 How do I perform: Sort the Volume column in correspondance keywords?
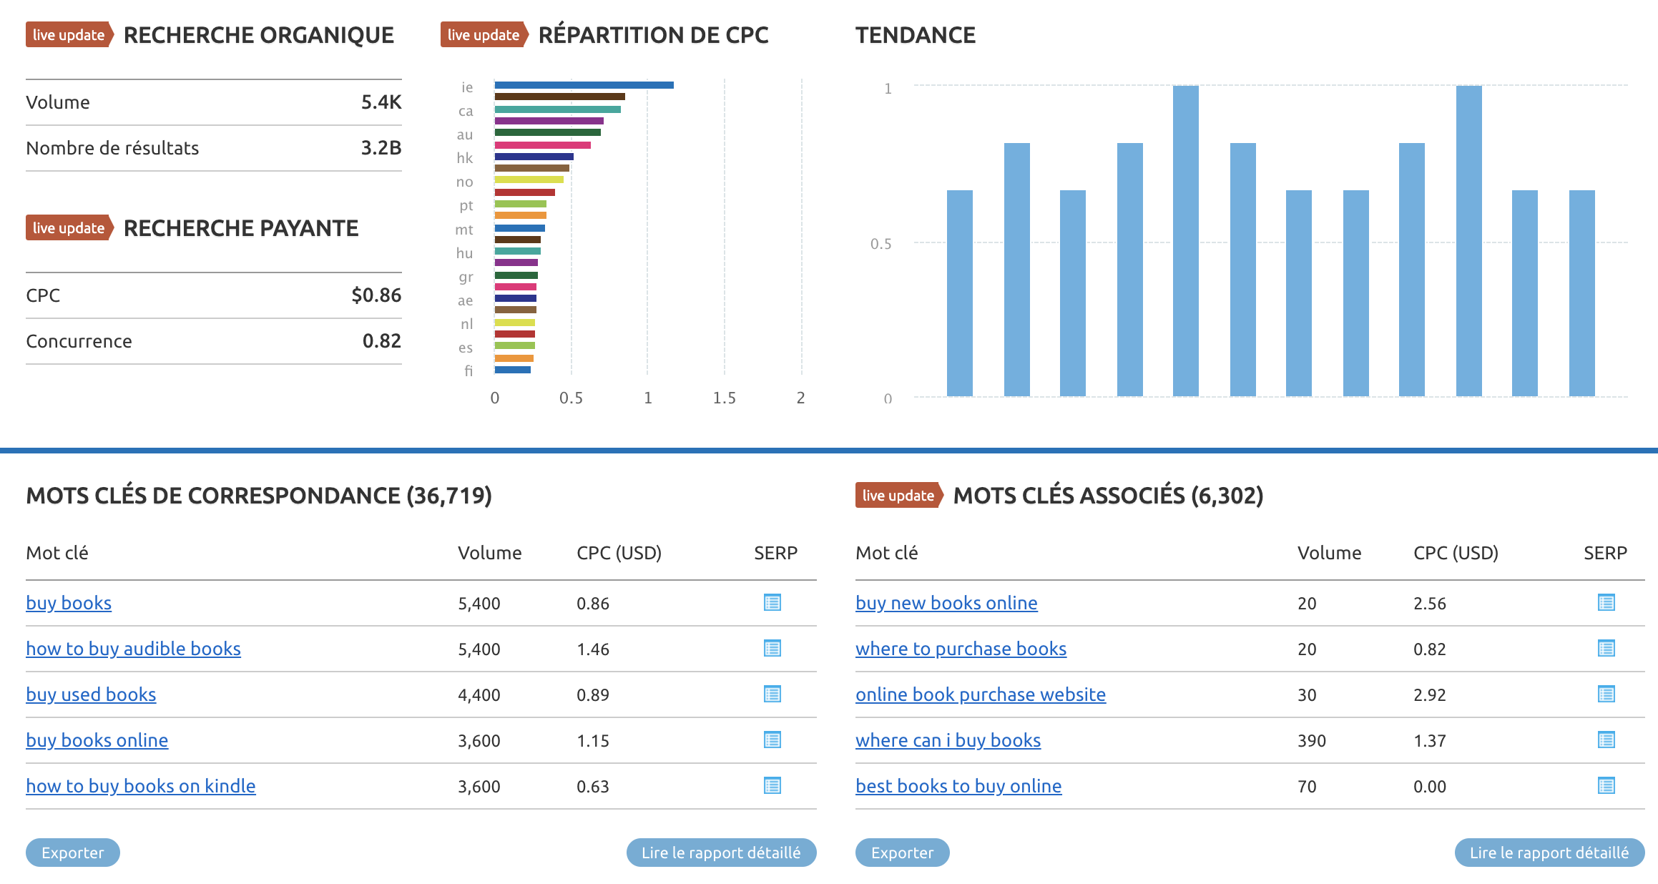(490, 552)
